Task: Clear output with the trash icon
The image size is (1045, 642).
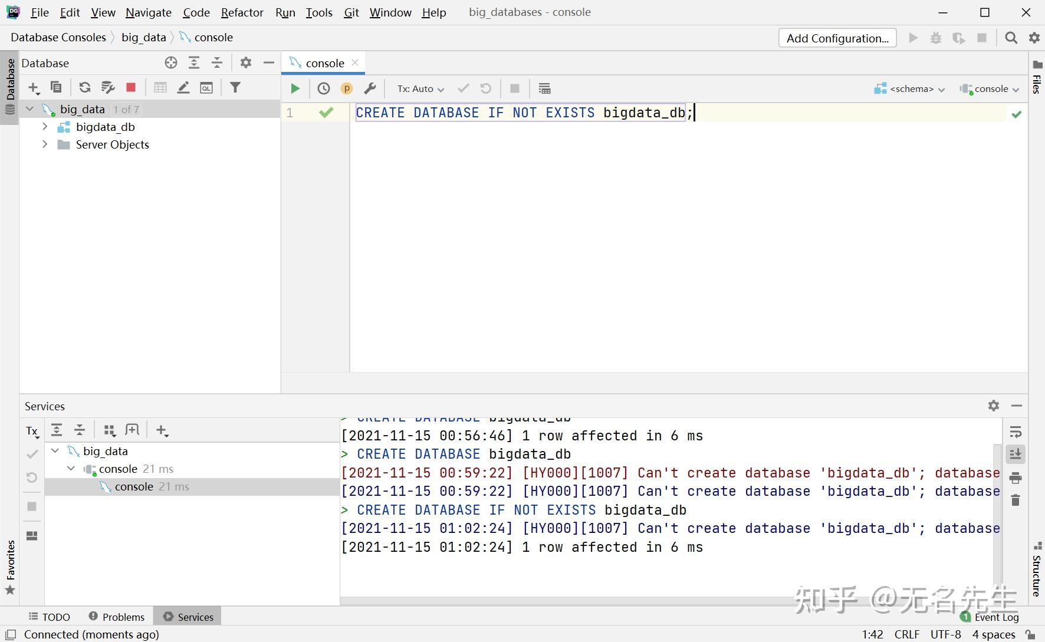Action: coord(1015,501)
